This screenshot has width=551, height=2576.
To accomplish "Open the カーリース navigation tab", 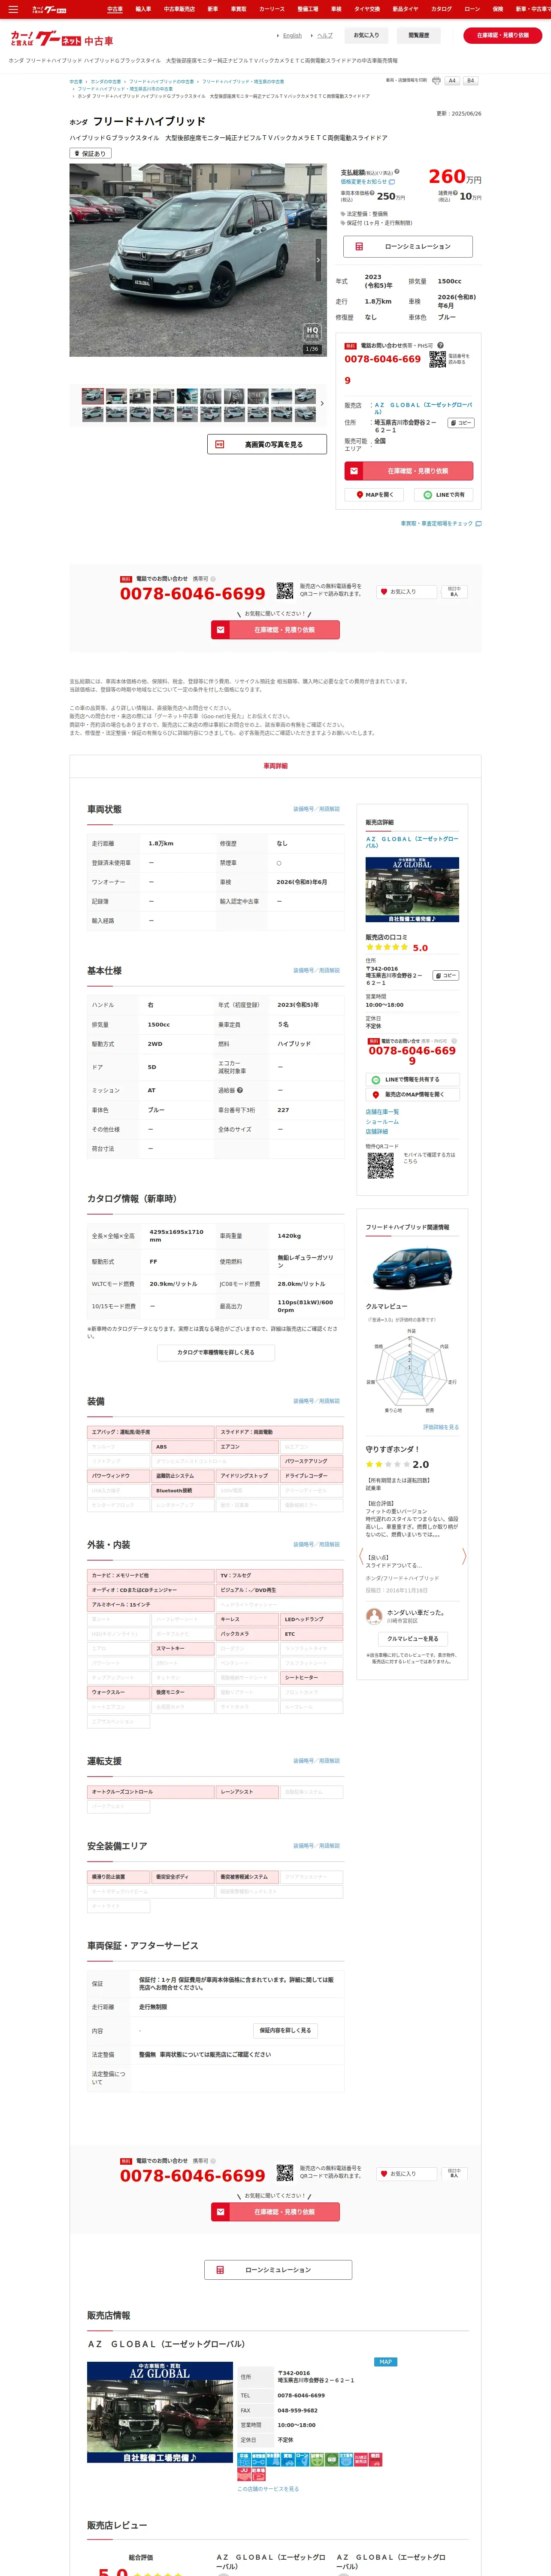I will click(x=272, y=9).
